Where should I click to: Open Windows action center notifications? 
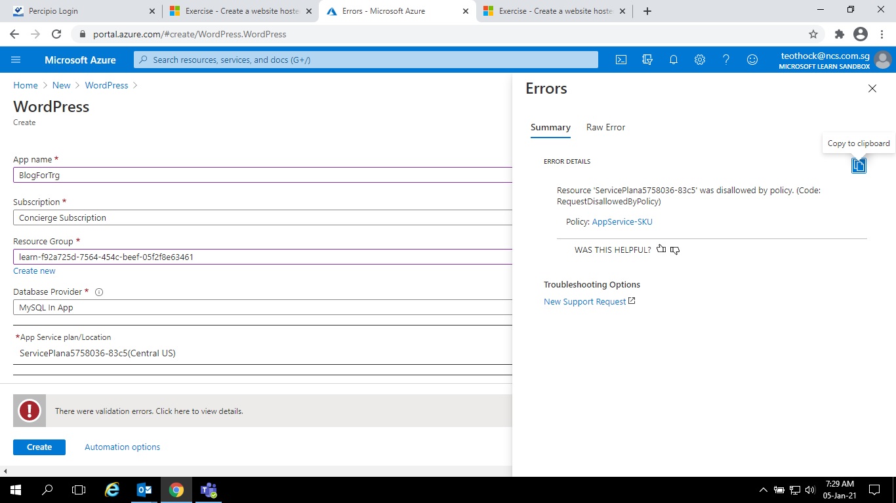pos(874,489)
